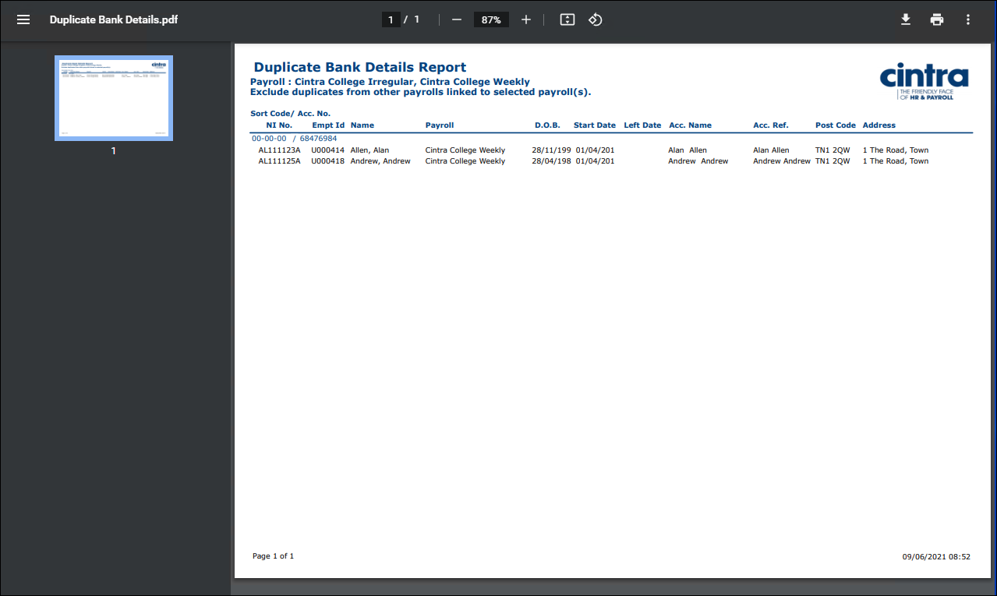Click the Acc. Ref. column header

click(x=771, y=125)
